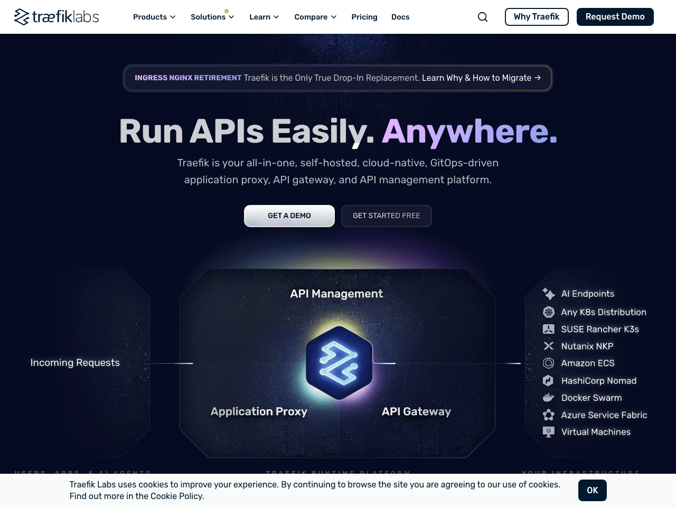Image resolution: width=676 pixels, height=507 pixels.
Task: Select the Nutanix NKP icon
Action: (x=548, y=346)
